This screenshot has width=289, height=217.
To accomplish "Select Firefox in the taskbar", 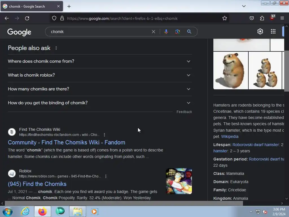I will tap(42, 211).
